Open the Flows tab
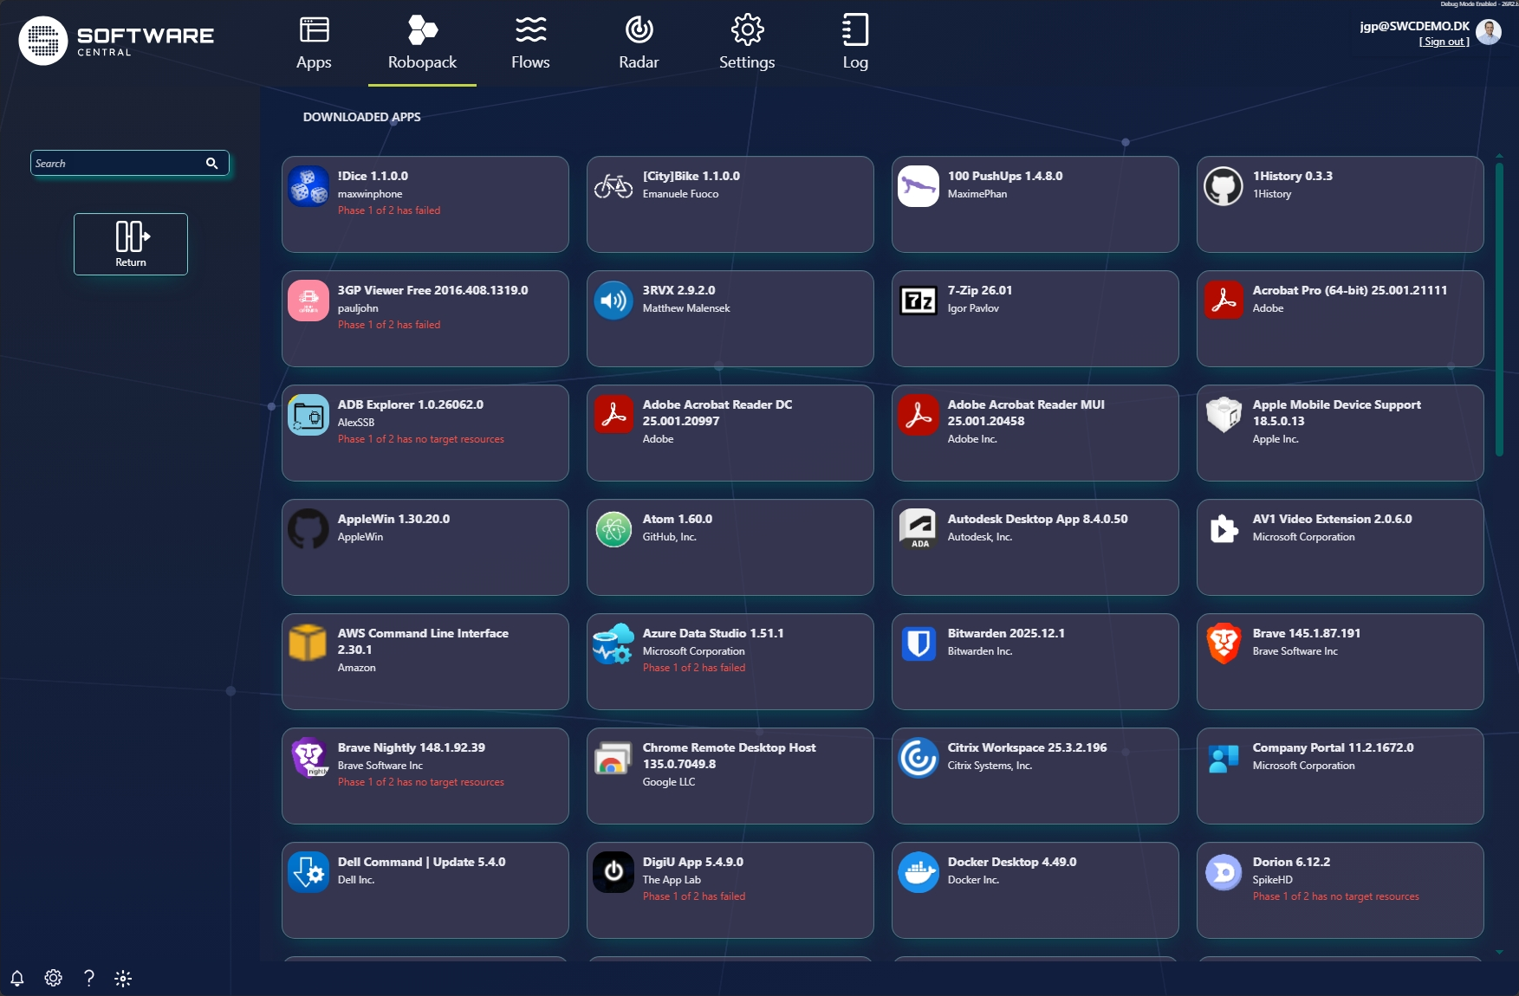Image resolution: width=1519 pixels, height=996 pixels. (530, 43)
